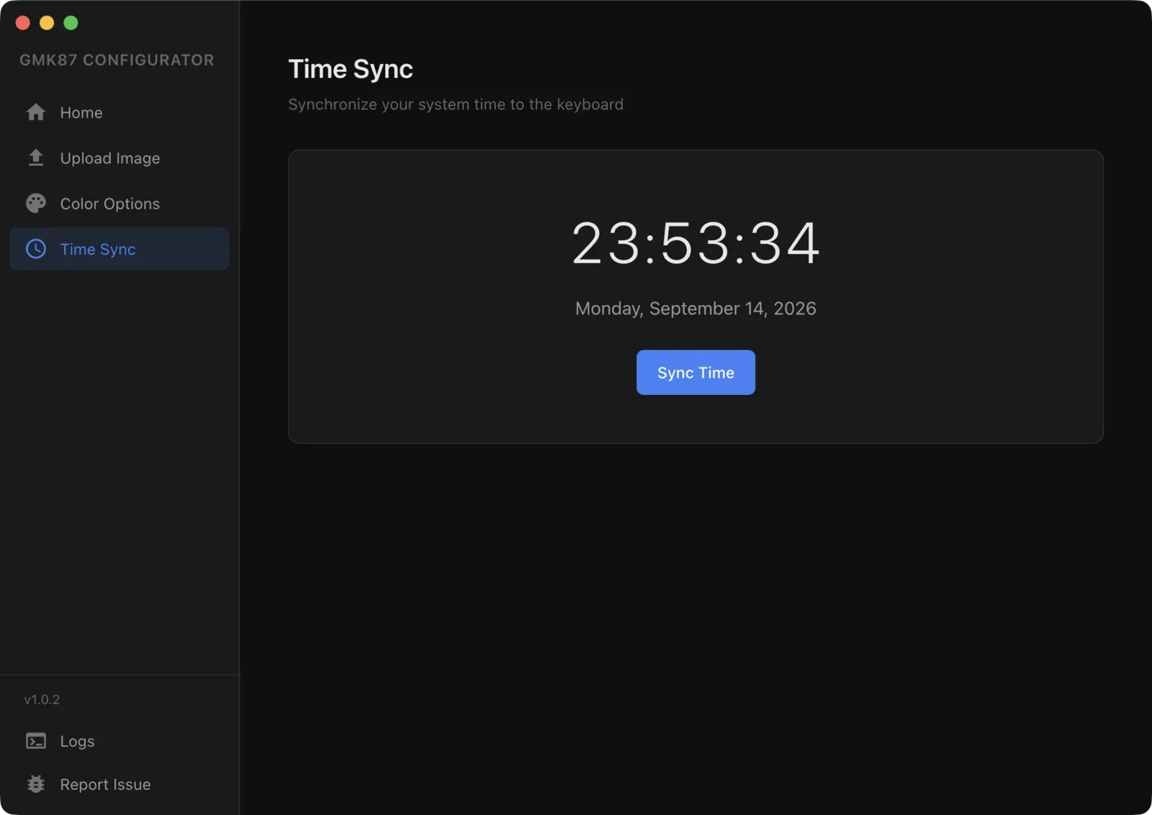This screenshot has height=815, width=1152.
Task: Click the Time Sync clock icon
Action: (x=36, y=249)
